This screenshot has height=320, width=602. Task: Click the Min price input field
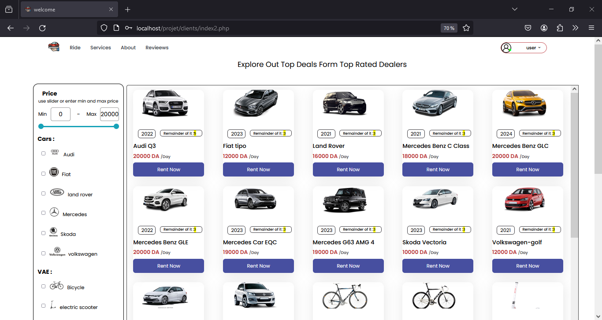60,114
